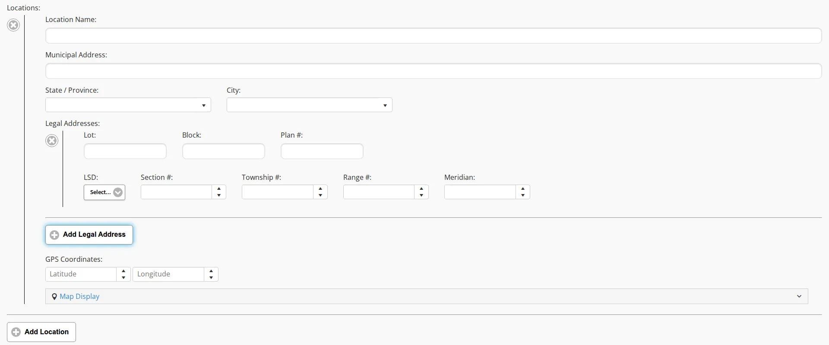829x345 pixels.
Task: Click the Longitude input field
Action: coord(168,274)
